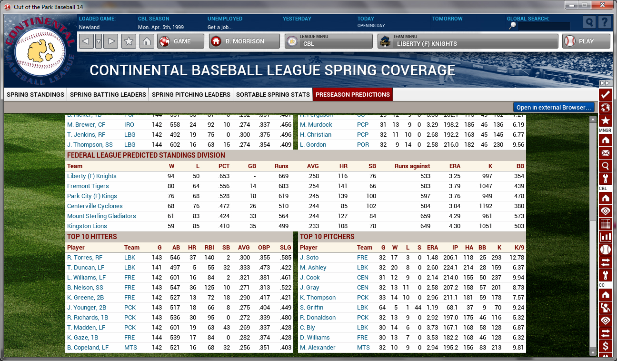Open the Team Menu Liberty Knights dropdown
Image resolution: width=617 pixels, height=361 pixels.
(468, 41)
